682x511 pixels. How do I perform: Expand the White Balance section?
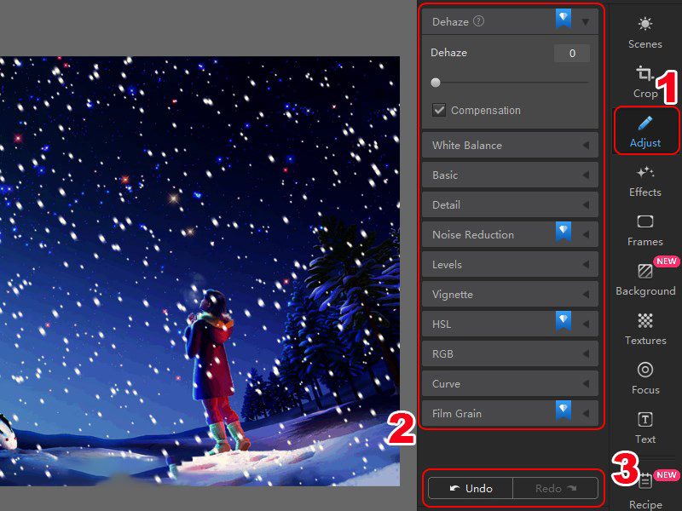(510, 145)
